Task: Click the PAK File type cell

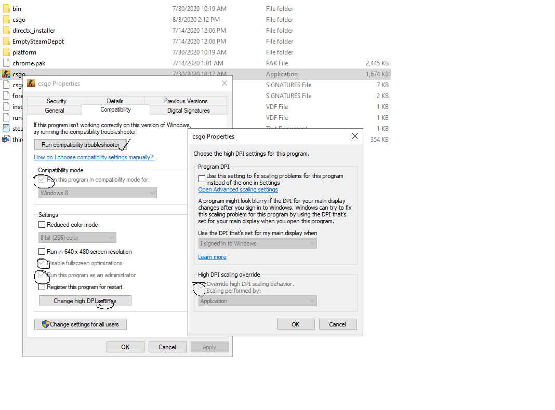Action: point(277,63)
